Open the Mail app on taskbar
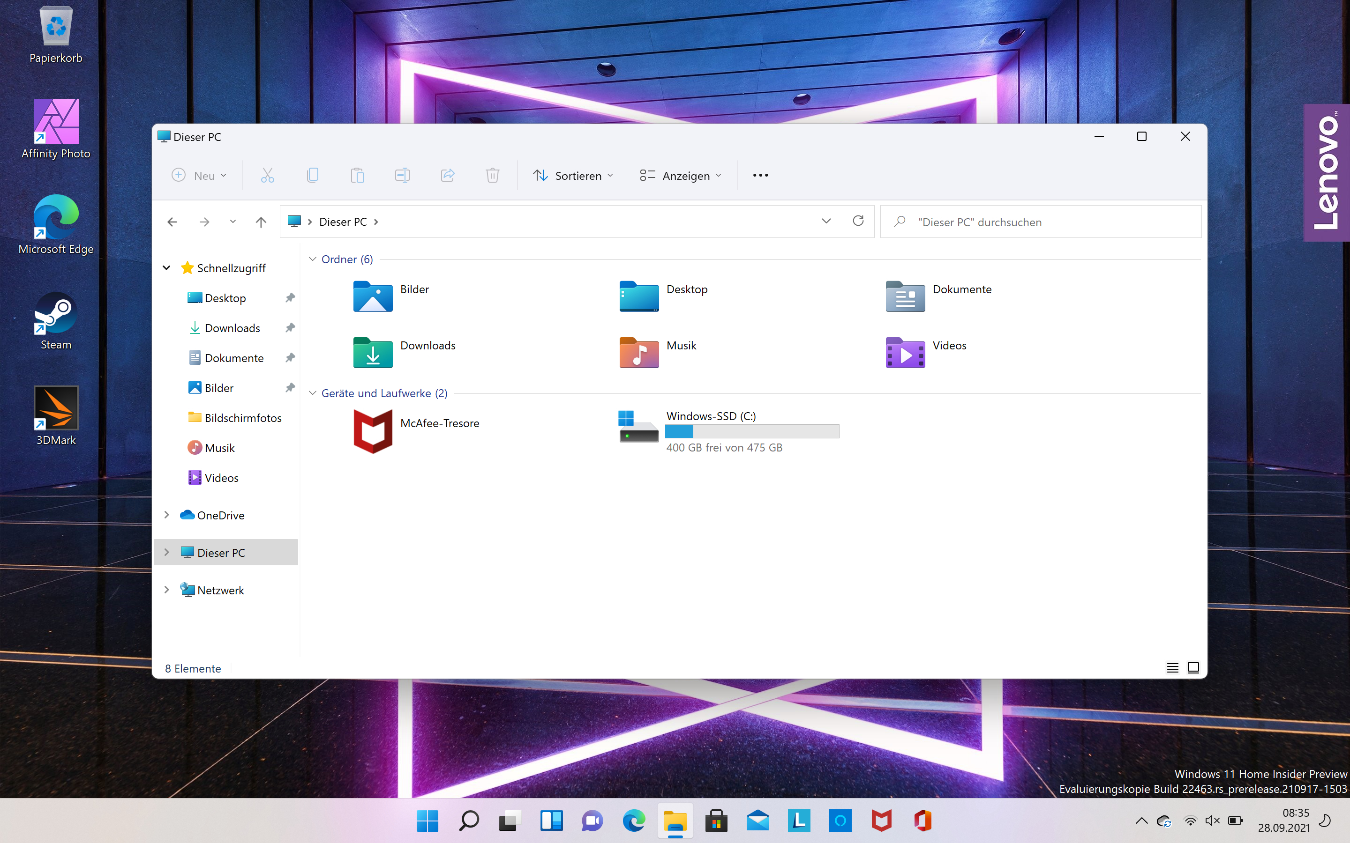The height and width of the screenshot is (843, 1350). tap(757, 821)
